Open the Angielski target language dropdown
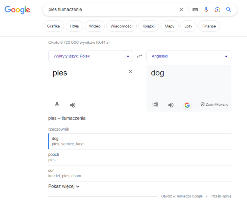The width and height of the screenshot is (247, 203). point(189,56)
